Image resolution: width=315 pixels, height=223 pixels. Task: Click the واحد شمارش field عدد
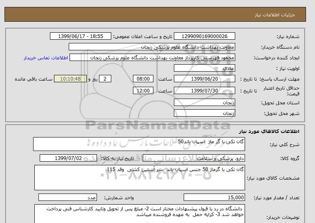pyautogui.click(x=67, y=198)
